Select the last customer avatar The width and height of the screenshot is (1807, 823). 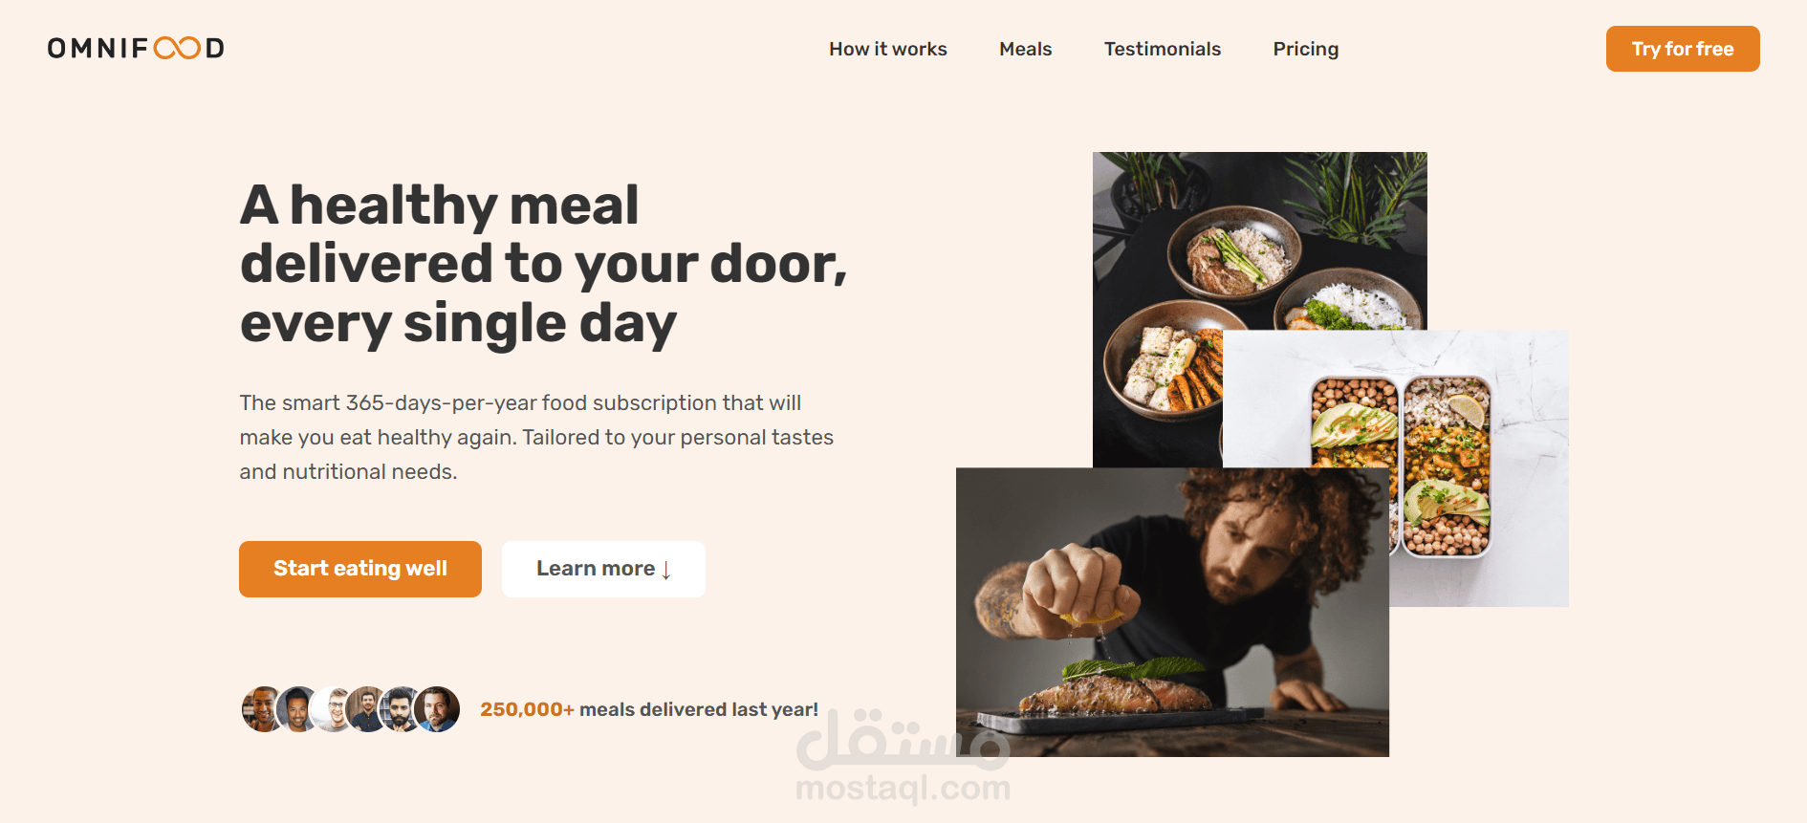pyautogui.click(x=437, y=709)
